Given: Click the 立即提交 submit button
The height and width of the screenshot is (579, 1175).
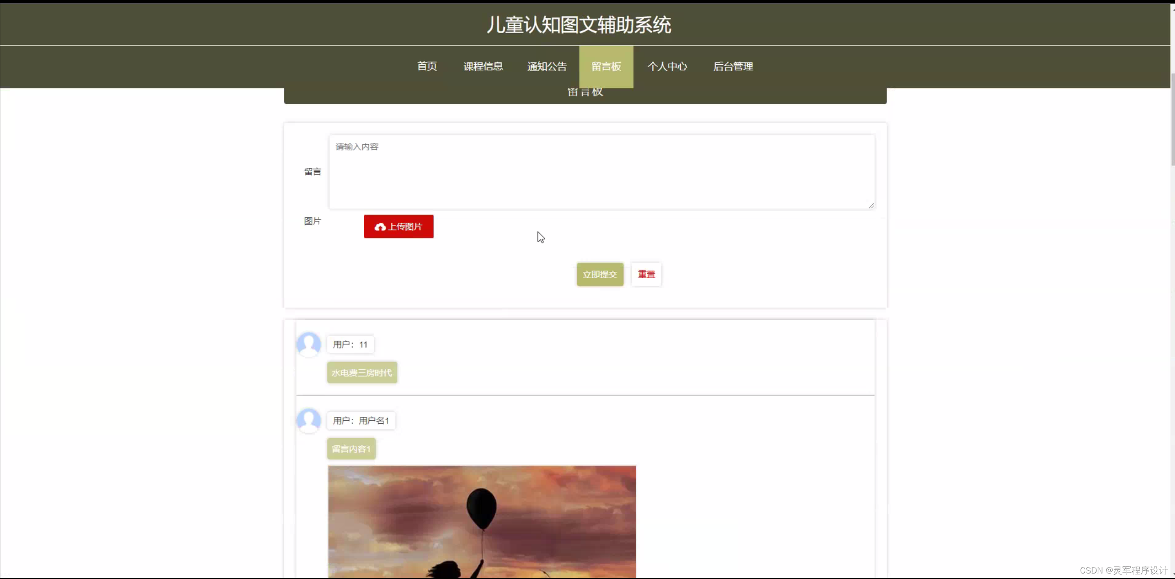Looking at the screenshot, I should (x=600, y=274).
